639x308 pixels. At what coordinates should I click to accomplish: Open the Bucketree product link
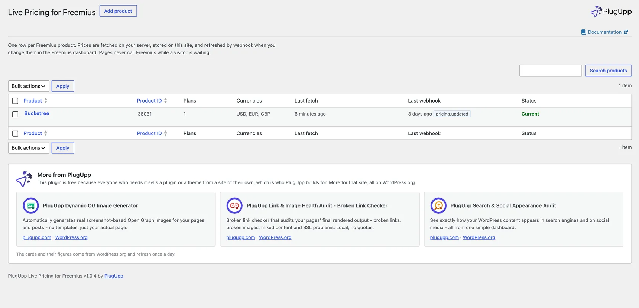click(x=36, y=113)
